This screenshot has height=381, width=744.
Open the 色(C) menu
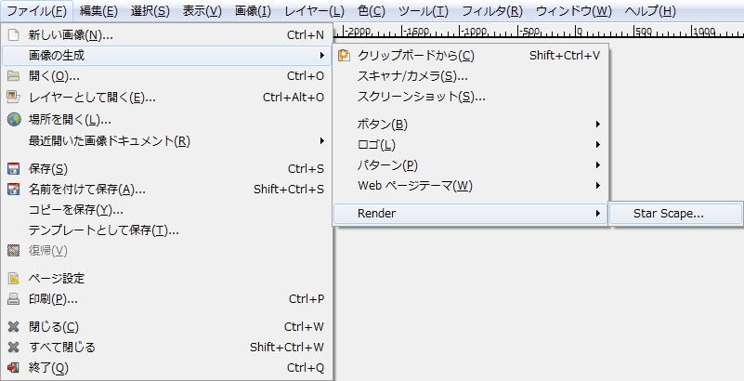pos(371,10)
